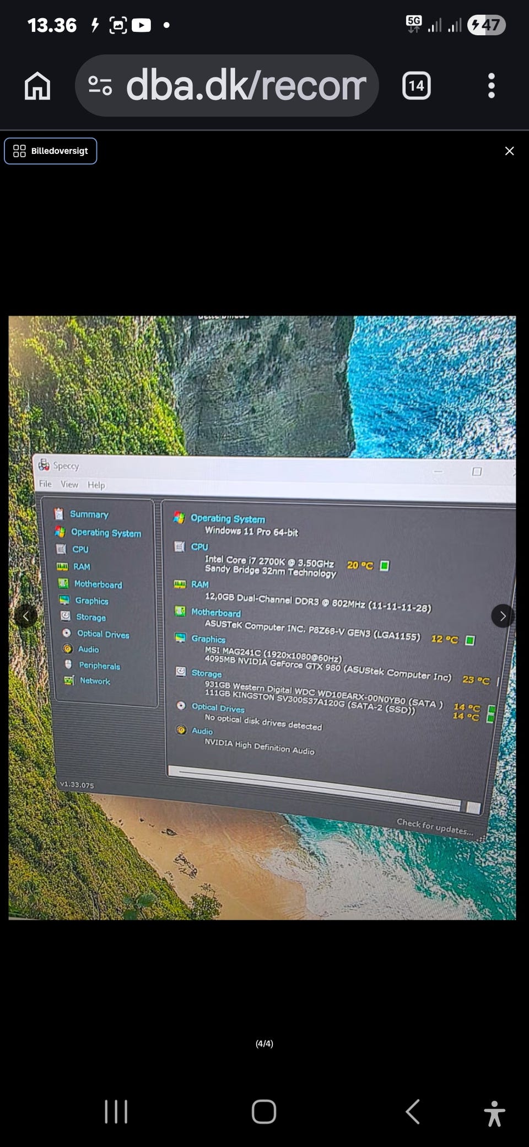Screen dimensions: 529x1147
Task: Click the Speccy Help menu in the photo
Action: point(96,485)
